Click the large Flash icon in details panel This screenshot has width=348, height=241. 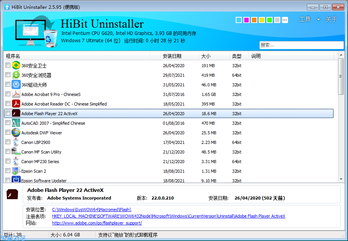[12, 195]
